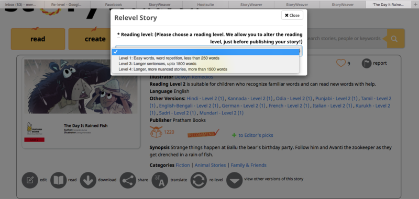Add story to Editor's picks
The width and height of the screenshot is (419, 199).
(x=256, y=135)
